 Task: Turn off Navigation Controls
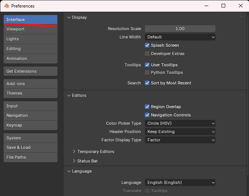point(147,115)
